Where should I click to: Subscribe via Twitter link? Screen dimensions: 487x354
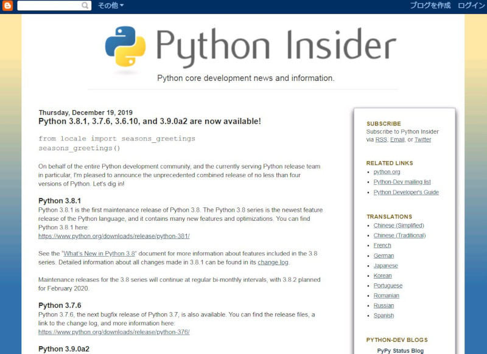pyautogui.click(x=422, y=140)
